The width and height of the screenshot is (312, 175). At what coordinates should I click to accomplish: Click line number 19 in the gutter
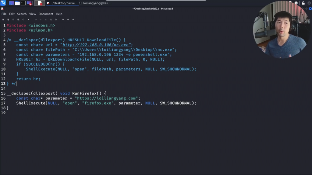pos(3,113)
